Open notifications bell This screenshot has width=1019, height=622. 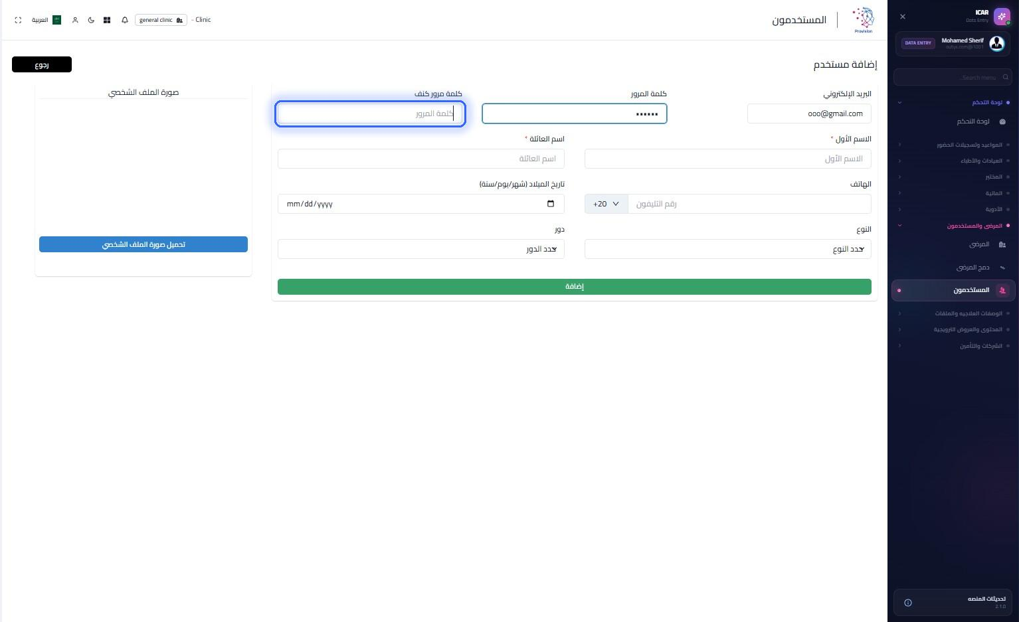coord(125,20)
